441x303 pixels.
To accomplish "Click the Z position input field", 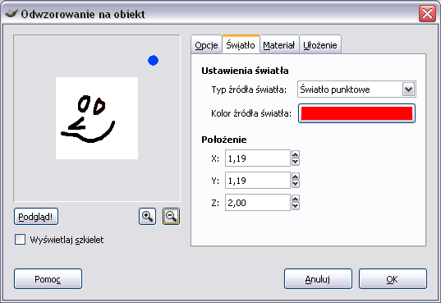I will [257, 203].
